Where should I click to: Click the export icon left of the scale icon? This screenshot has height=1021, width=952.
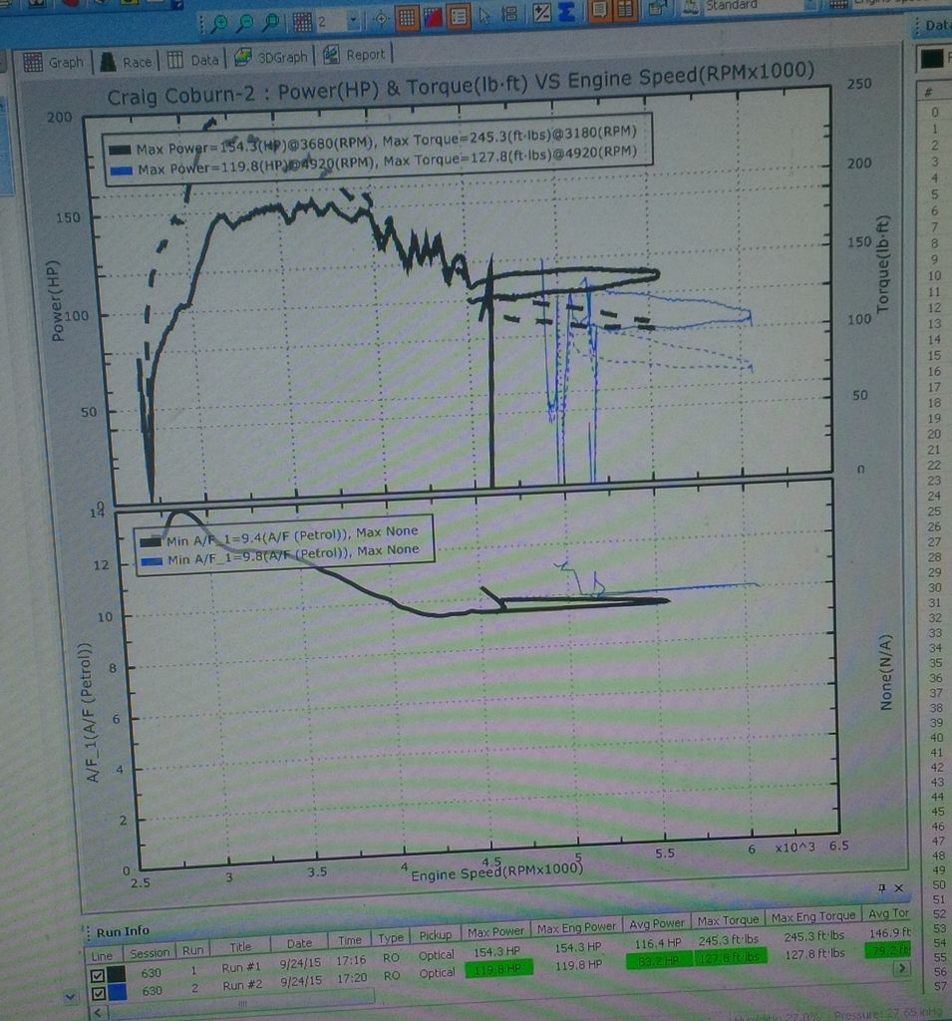[657, 8]
